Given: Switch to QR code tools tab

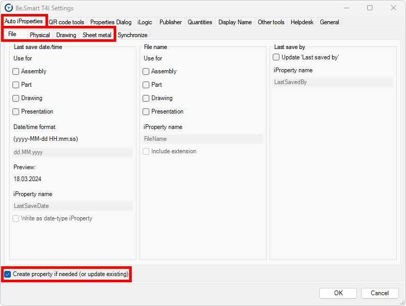Looking at the screenshot, I should [x=66, y=22].
